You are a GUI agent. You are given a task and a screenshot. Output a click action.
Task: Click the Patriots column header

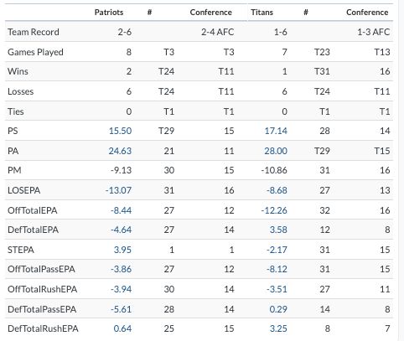click(109, 13)
